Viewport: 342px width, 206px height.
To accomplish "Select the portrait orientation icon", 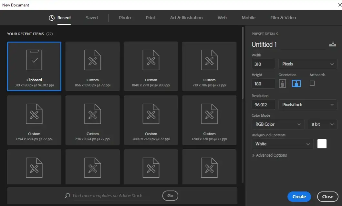I will [282, 83].
